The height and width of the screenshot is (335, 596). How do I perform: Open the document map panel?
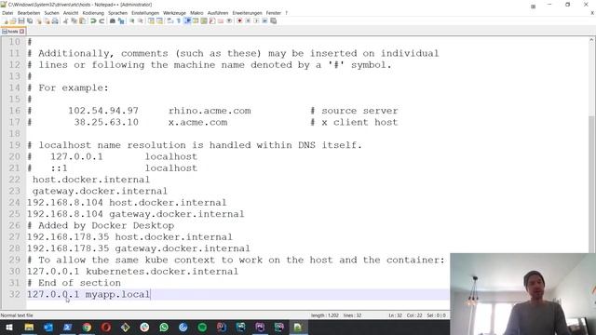pos(204,20)
